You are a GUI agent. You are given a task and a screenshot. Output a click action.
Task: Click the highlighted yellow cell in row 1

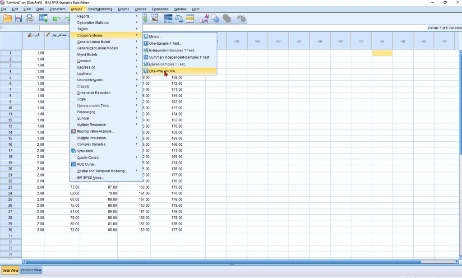[x=382, y=53]
